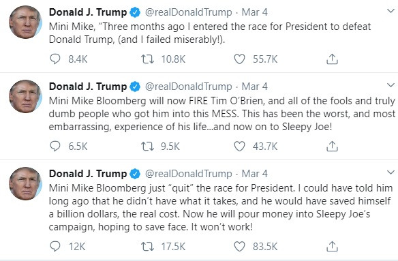
Task: Open Donald J. Trump name on the third tweet
Action: pyautogui.click(x=88, y=174)
